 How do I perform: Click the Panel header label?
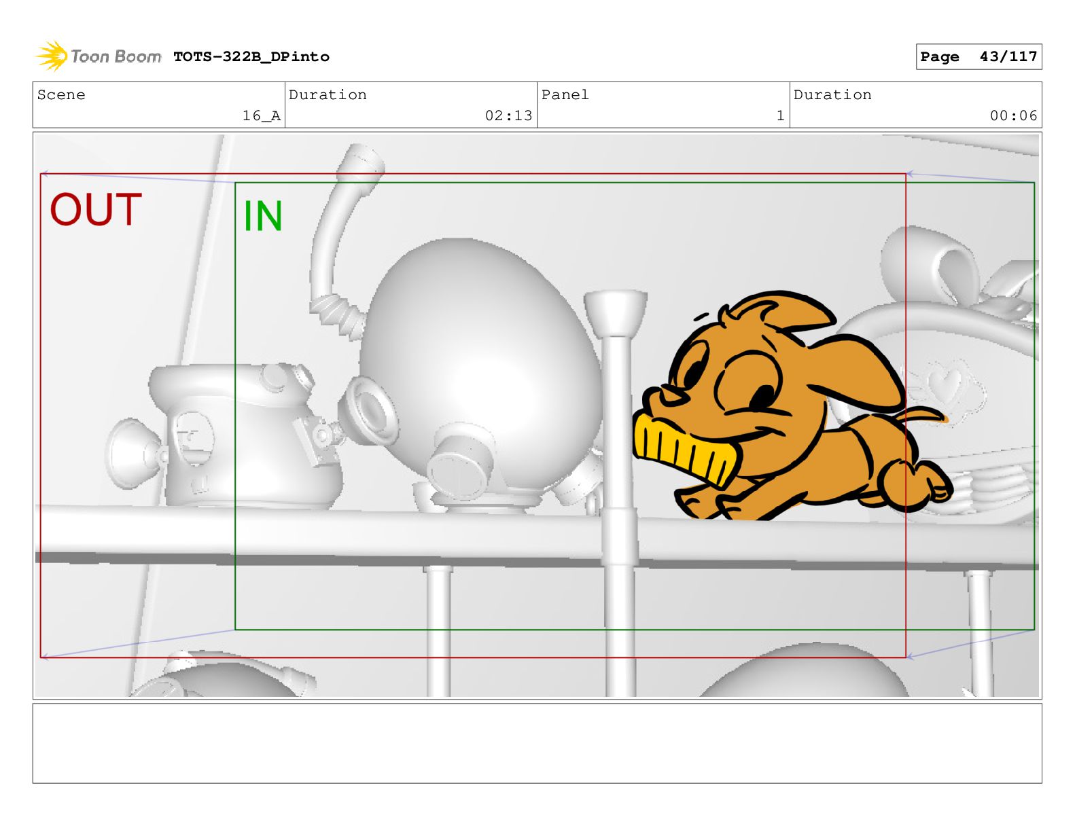pos(565,95)
